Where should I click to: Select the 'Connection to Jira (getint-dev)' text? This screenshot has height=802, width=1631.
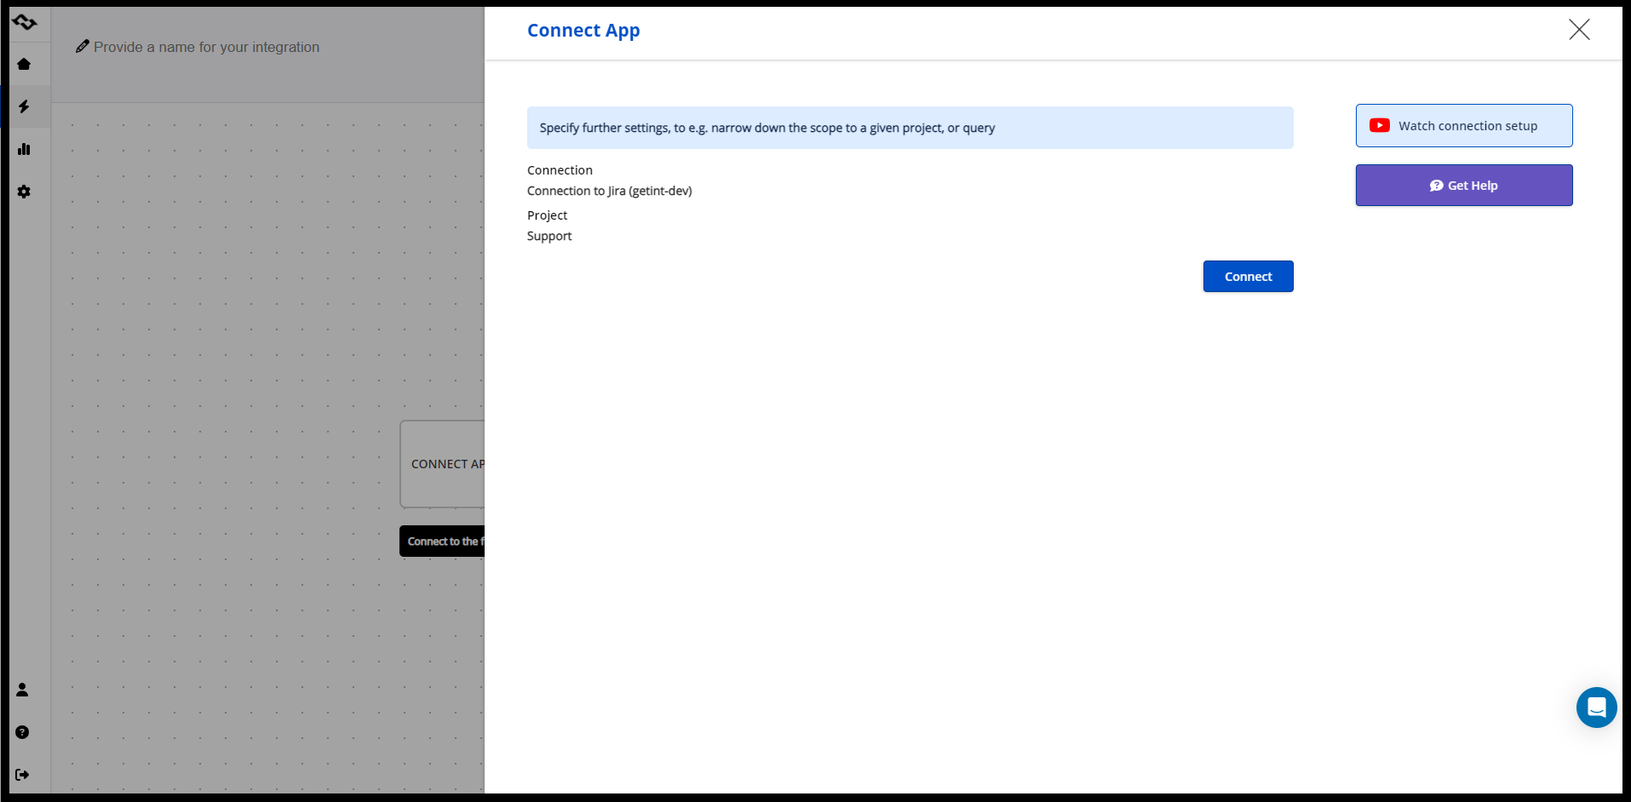(x=609, y=191)
